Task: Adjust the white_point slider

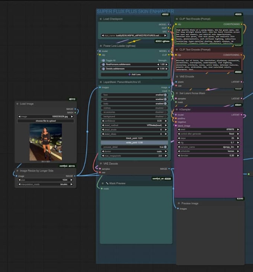Action: tap(134, 142)
